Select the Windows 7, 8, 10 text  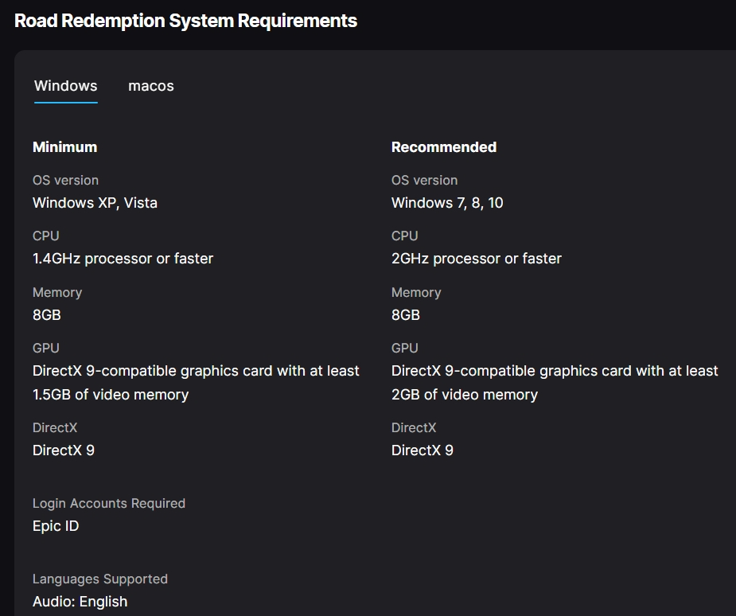447,203
